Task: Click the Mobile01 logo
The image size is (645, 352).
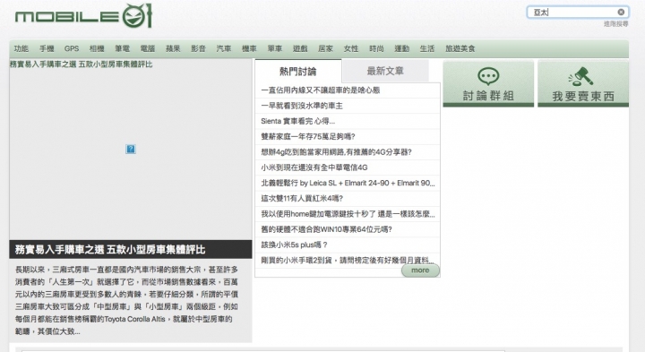Action: click(83, 16)
